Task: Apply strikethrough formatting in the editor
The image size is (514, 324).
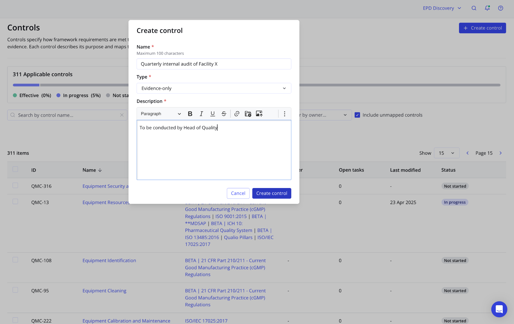Action: (x=224, y=114)
